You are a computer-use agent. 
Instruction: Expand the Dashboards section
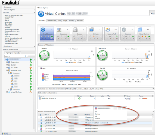(3, 46)
